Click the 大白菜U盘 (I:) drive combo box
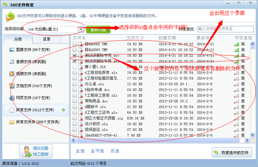The height and width of the screenshot is (167, 258). pos(55,29)
